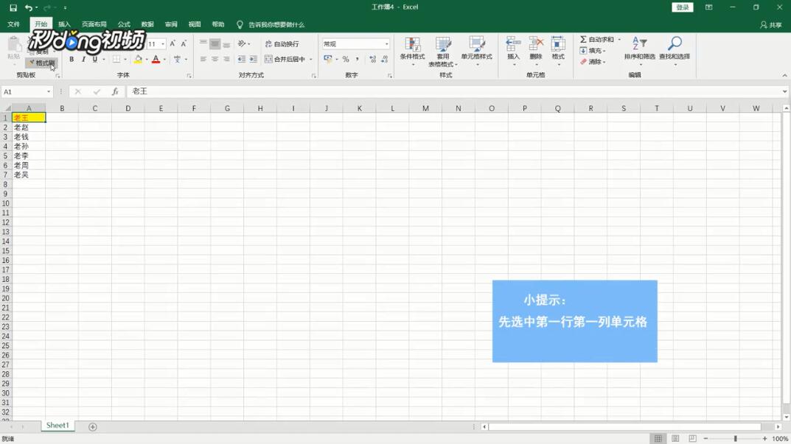The image size is (791, 444).
Task: Apply the yellow fill color
Action: point(138,60)
